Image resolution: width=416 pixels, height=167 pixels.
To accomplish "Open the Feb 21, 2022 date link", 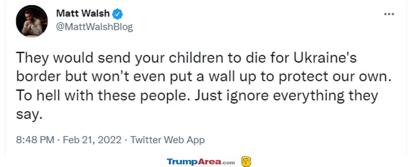I will coord(92,140).
